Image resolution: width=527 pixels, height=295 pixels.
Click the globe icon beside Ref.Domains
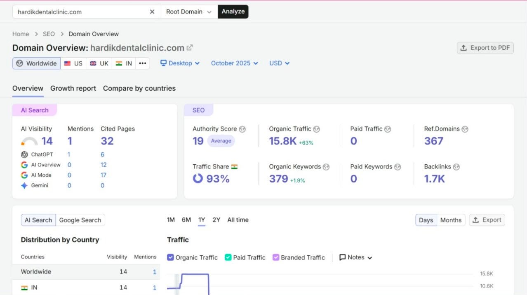[465, 129]
